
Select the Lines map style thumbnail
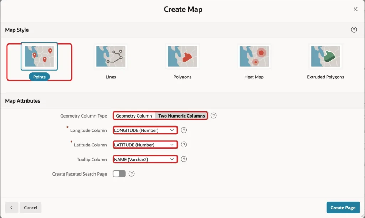coord(111,56)
